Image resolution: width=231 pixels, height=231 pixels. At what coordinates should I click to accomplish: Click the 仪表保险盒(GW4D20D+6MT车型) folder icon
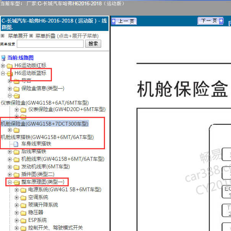pyautogui.click(x=23, y=110)
